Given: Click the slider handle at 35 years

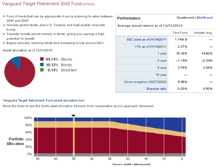Looking at the screenshot, I should pos(74,155).
